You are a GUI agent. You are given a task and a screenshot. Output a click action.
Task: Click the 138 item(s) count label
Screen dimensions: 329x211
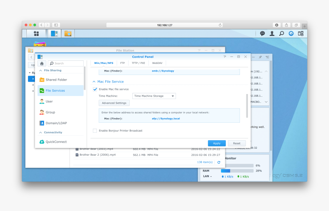[205, 162]
